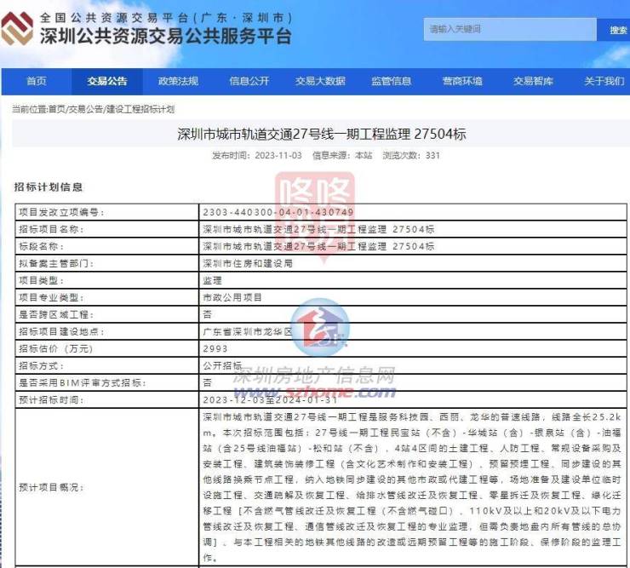The image size is (630, 568).
Task: Visit the 关于我们 page
Action: (603, 81)
